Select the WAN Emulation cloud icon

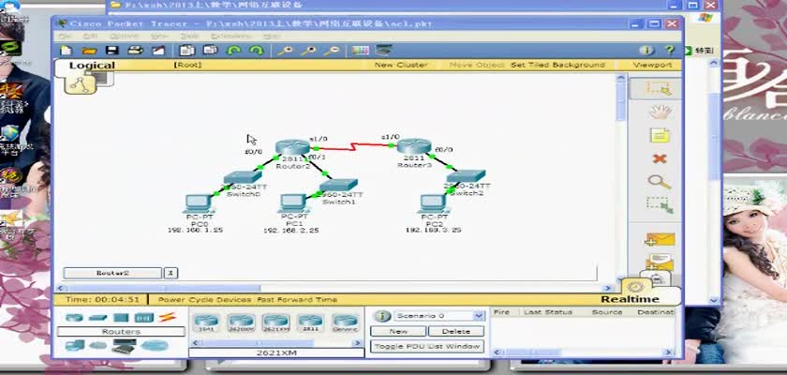[97, 345]
